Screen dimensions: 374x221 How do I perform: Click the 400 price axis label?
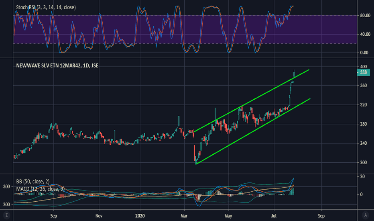364,67
